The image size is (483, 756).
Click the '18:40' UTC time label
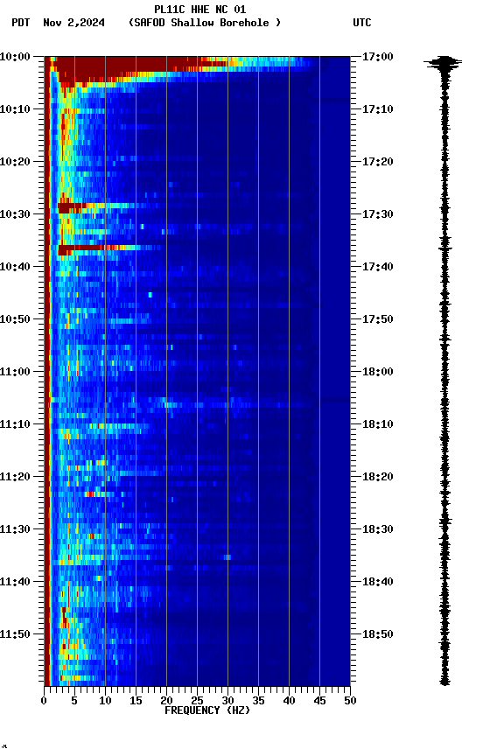pos(378,583)
